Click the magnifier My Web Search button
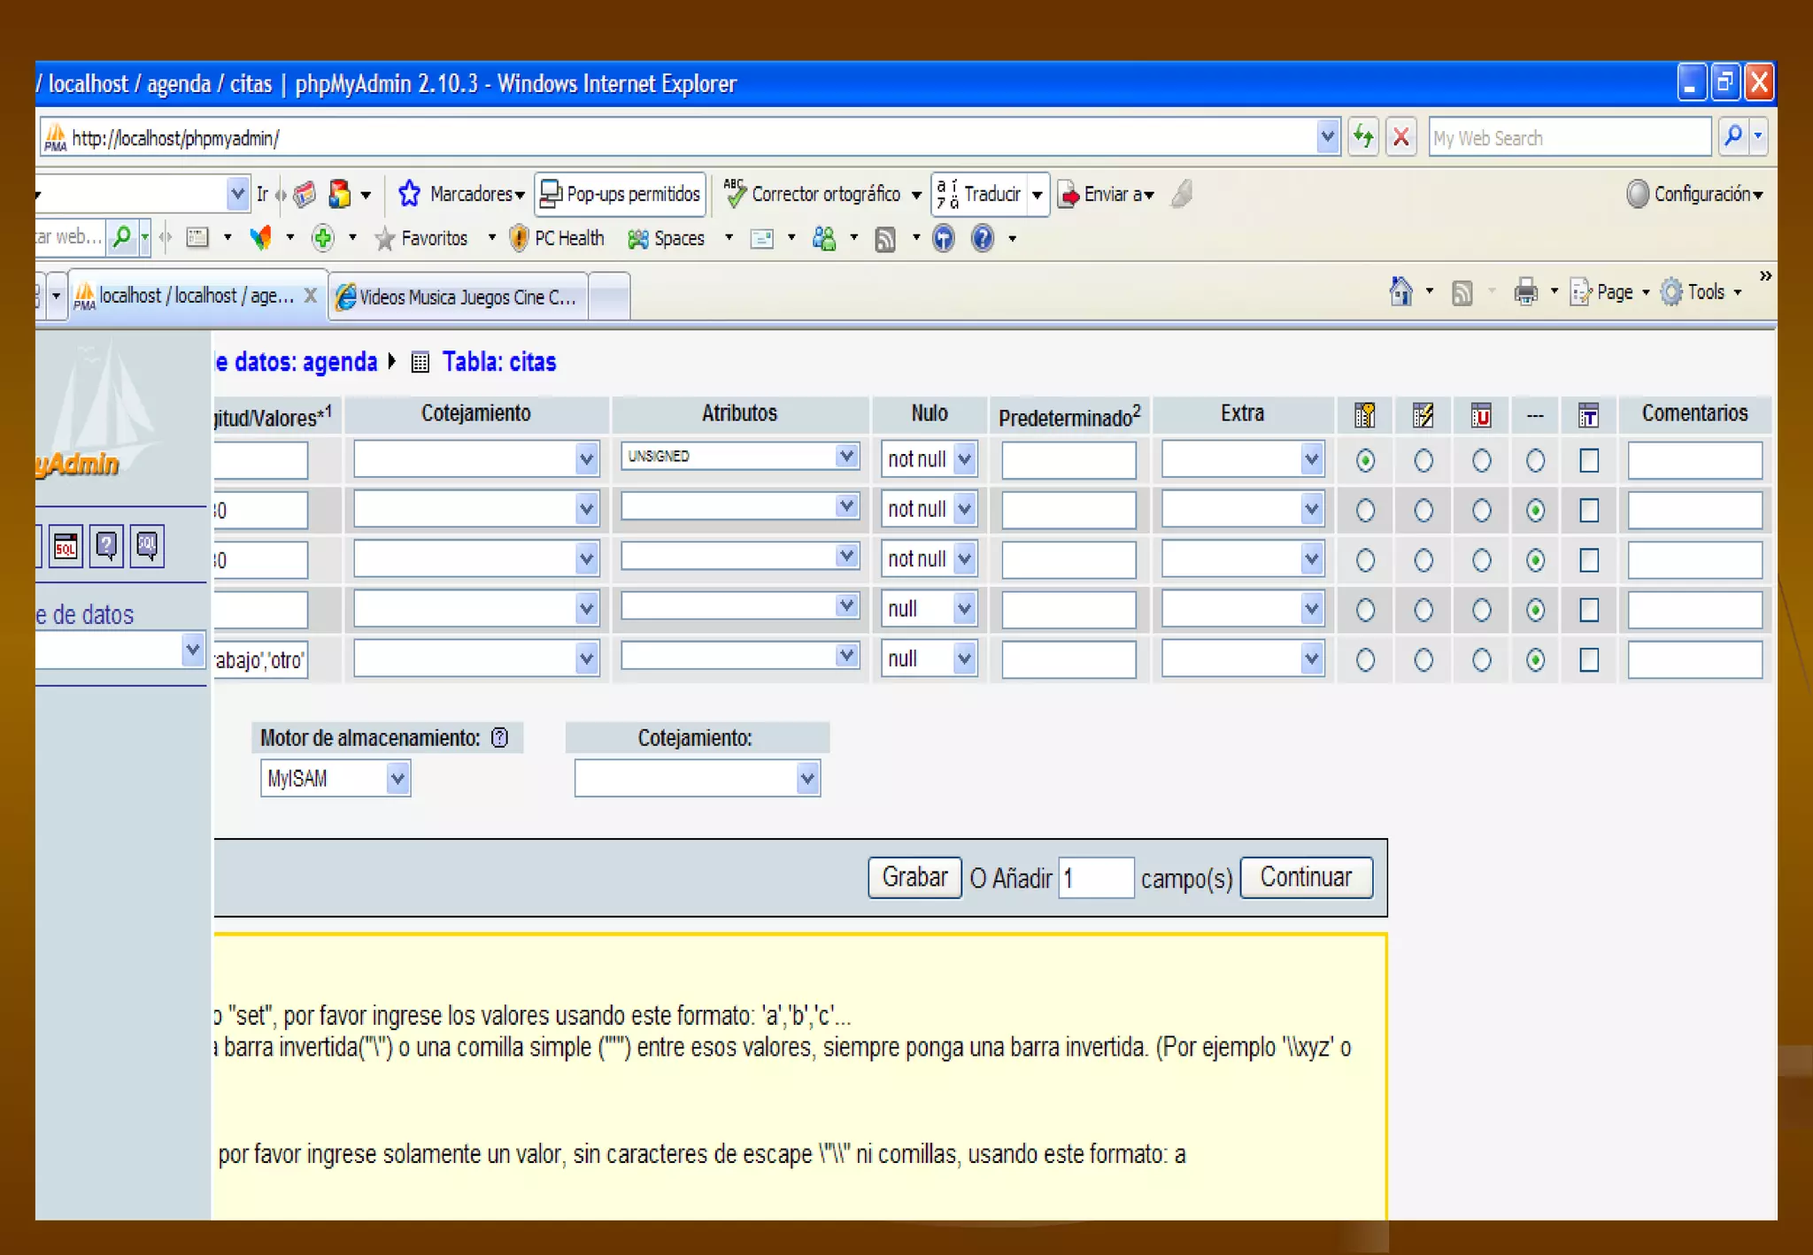 coord(1732,137)
